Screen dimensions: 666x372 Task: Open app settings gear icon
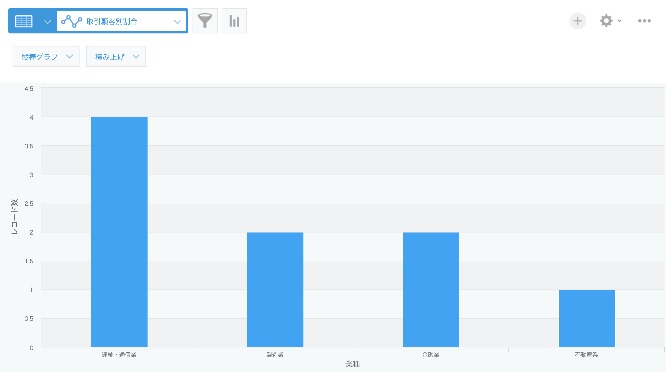click(x=606, y=21)
